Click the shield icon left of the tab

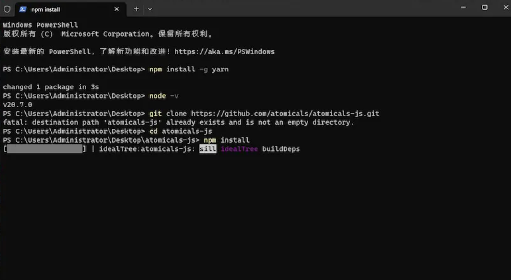(7, 9)
